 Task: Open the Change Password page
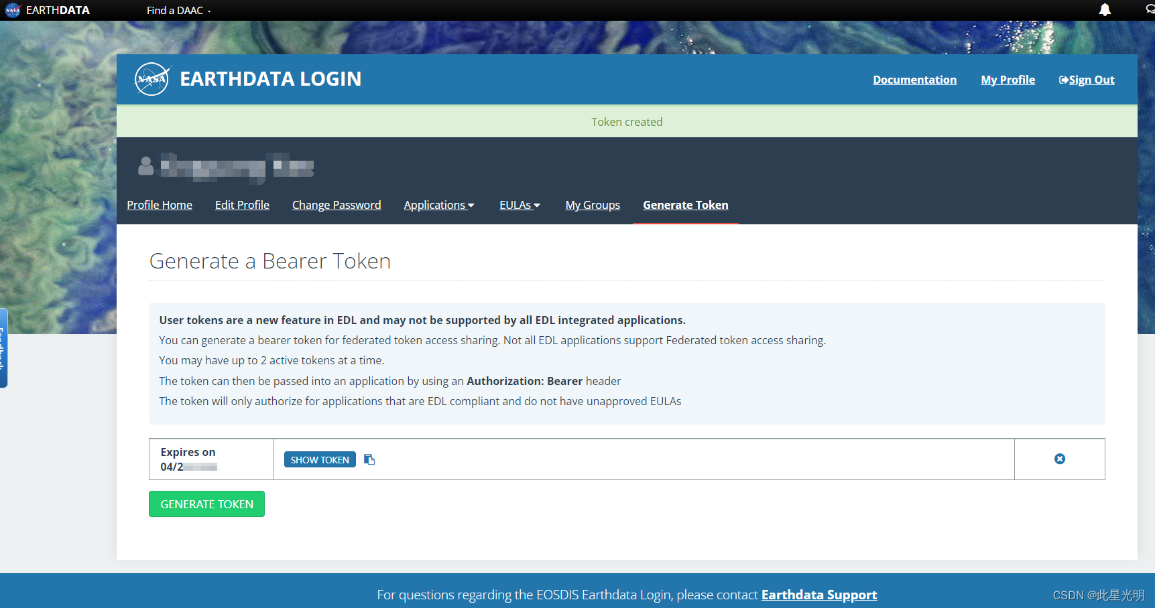tap(337, 205)
